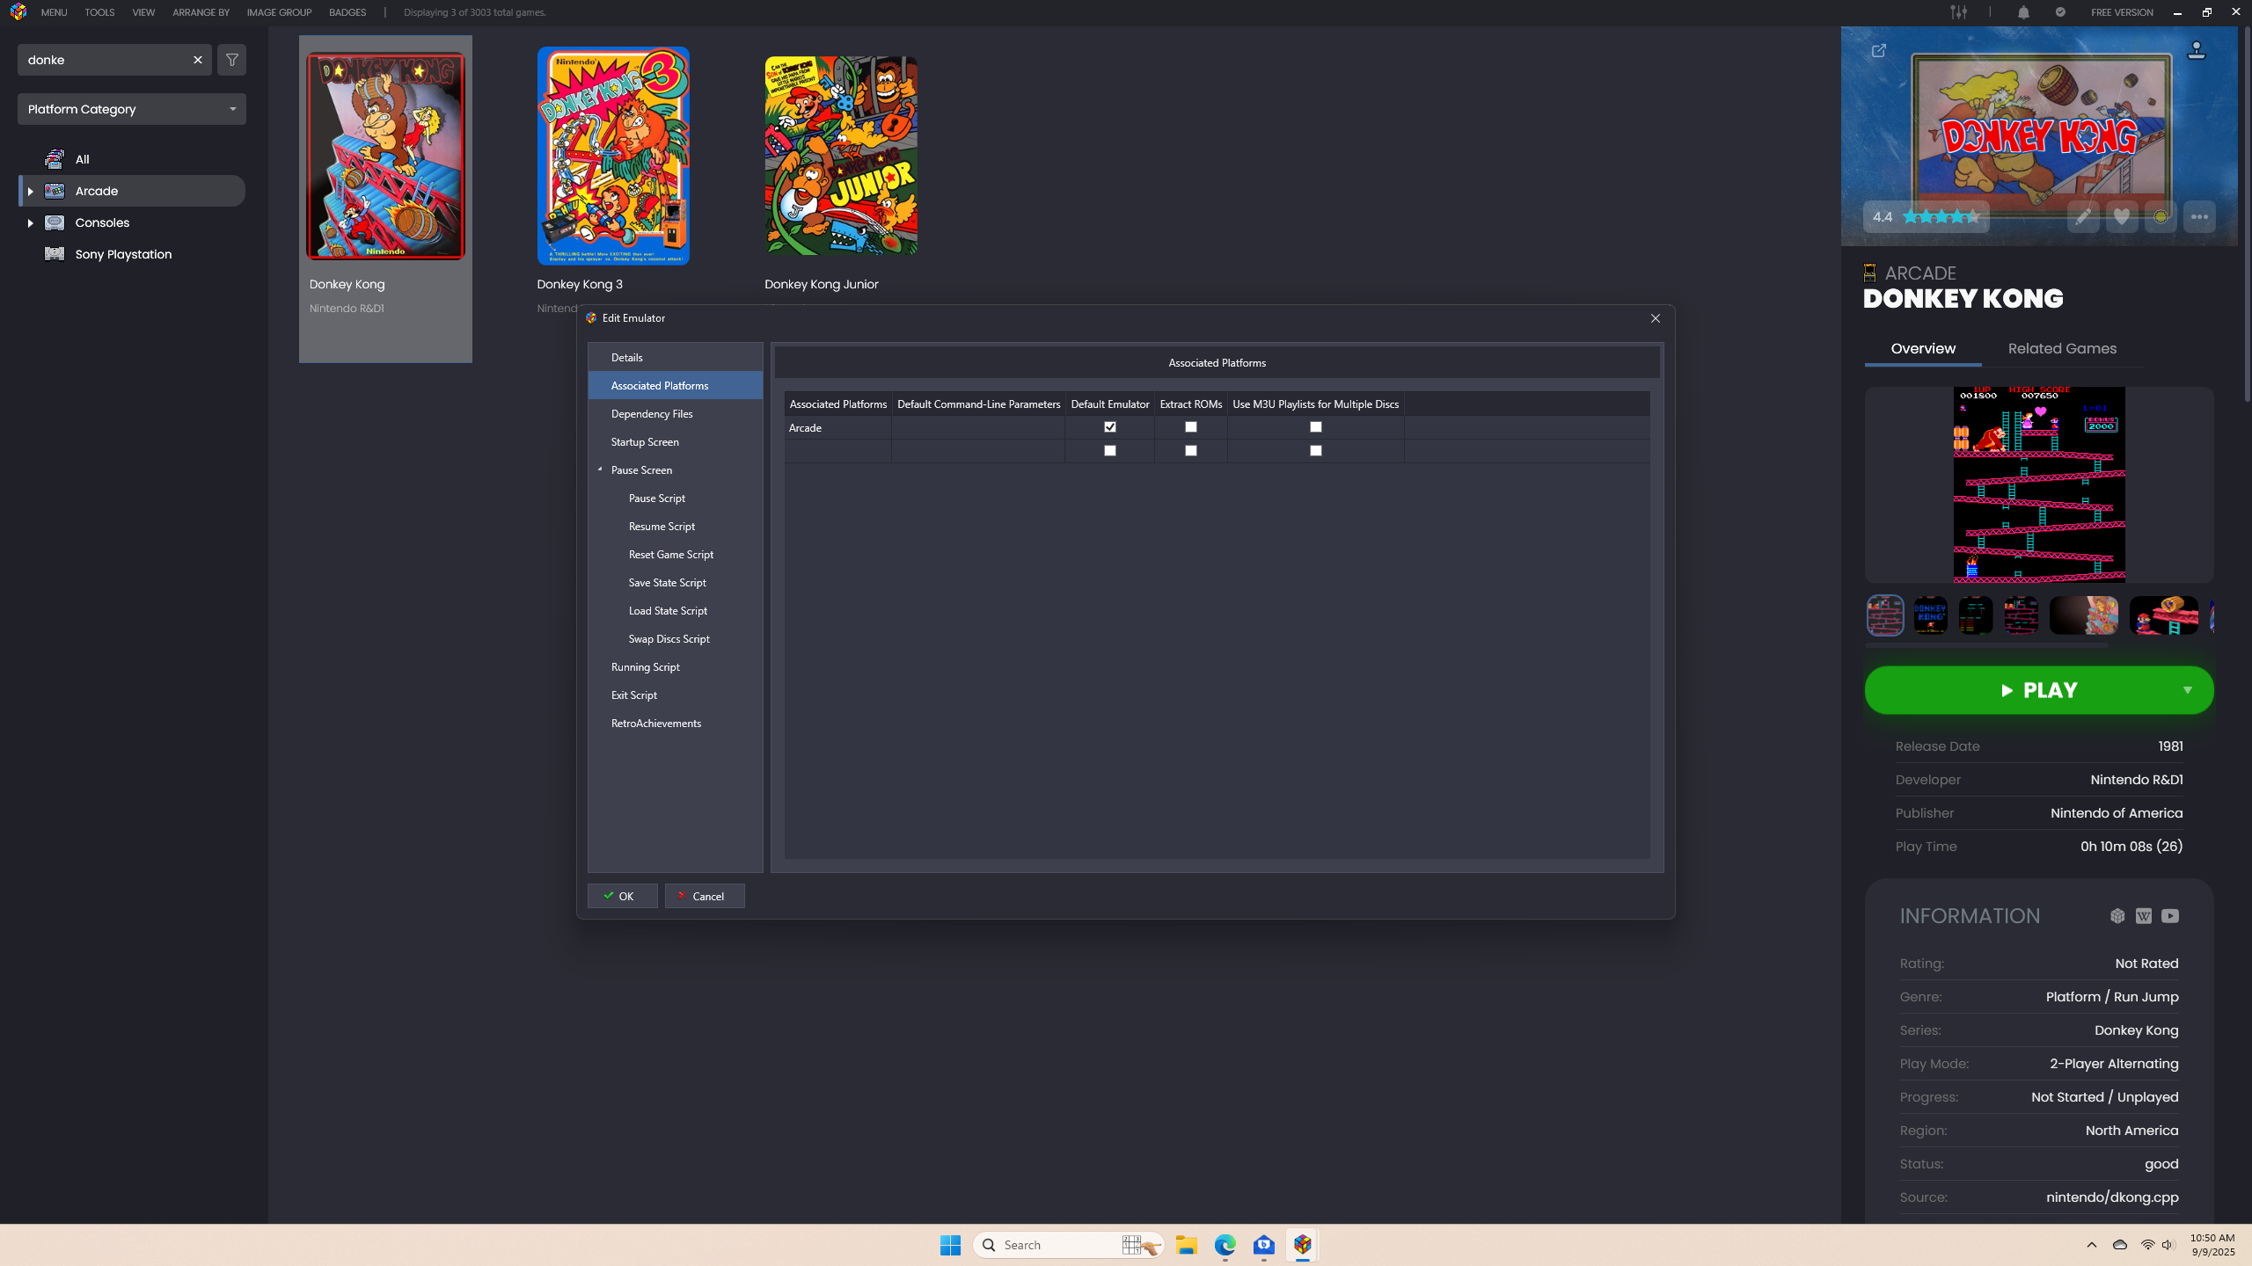Uncheck Default Emulator for Arcade row
This screenshot has height=1266, width=2252.
point(1110,427)
